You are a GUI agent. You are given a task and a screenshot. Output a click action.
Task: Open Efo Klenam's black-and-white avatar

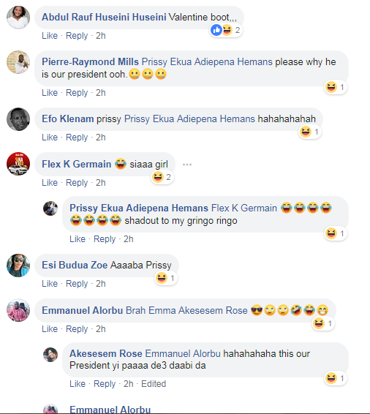tap(18, 119)
